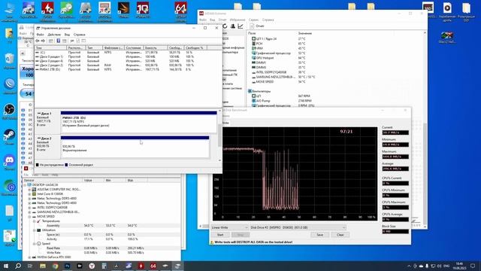Viewport: 481px width, 271px height.
Task: Collapse Utilization node under MOVE SPEED
Action: tap(35, 230)
